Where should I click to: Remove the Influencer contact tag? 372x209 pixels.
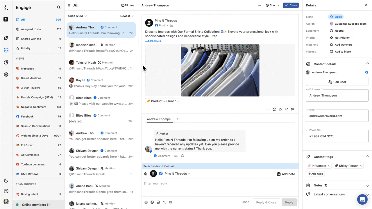click(x=329, y=166)
